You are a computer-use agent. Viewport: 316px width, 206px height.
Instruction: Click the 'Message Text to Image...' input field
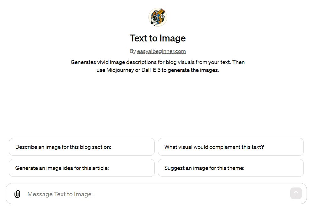point(126,193)
